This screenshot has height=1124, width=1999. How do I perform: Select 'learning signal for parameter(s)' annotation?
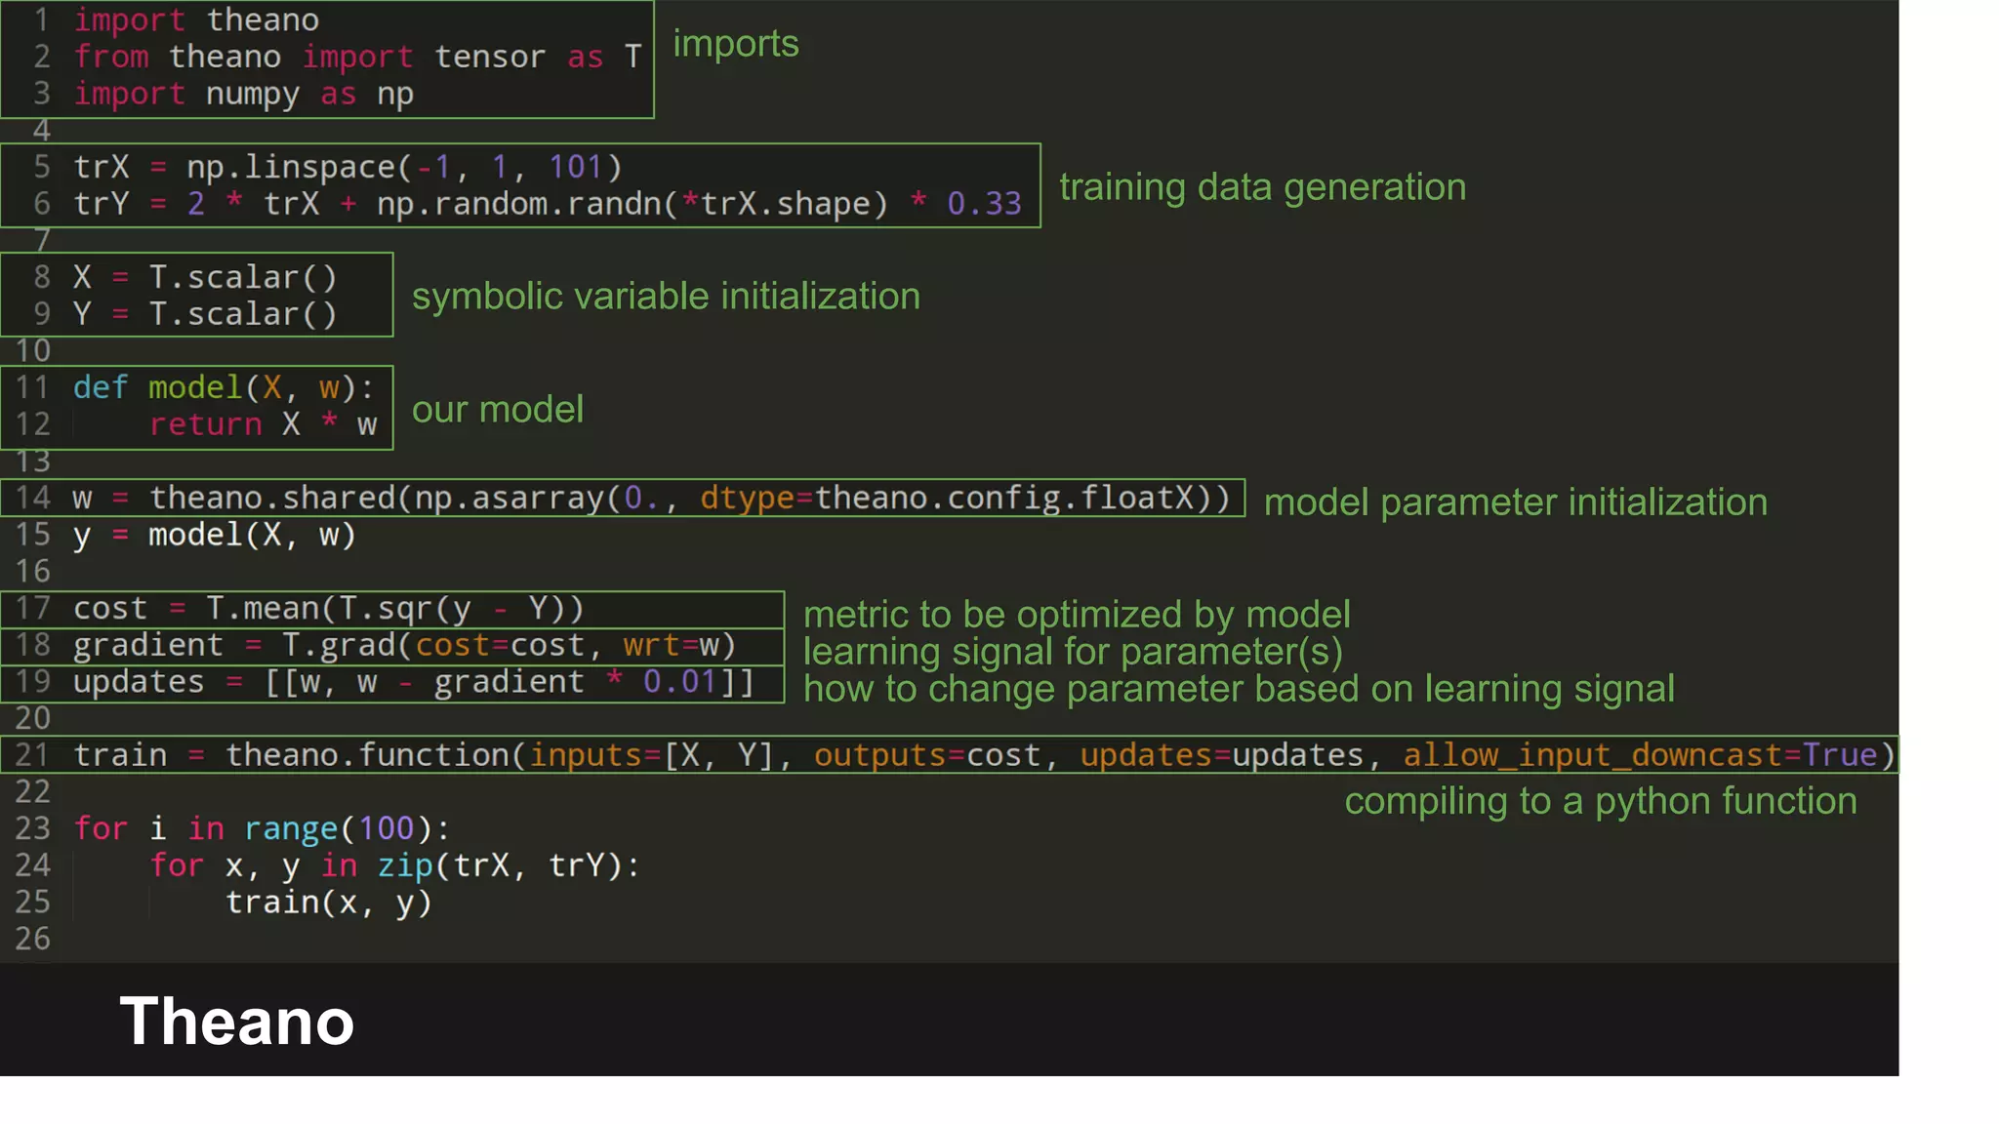pyautogui.click(x=1073, y=652)
